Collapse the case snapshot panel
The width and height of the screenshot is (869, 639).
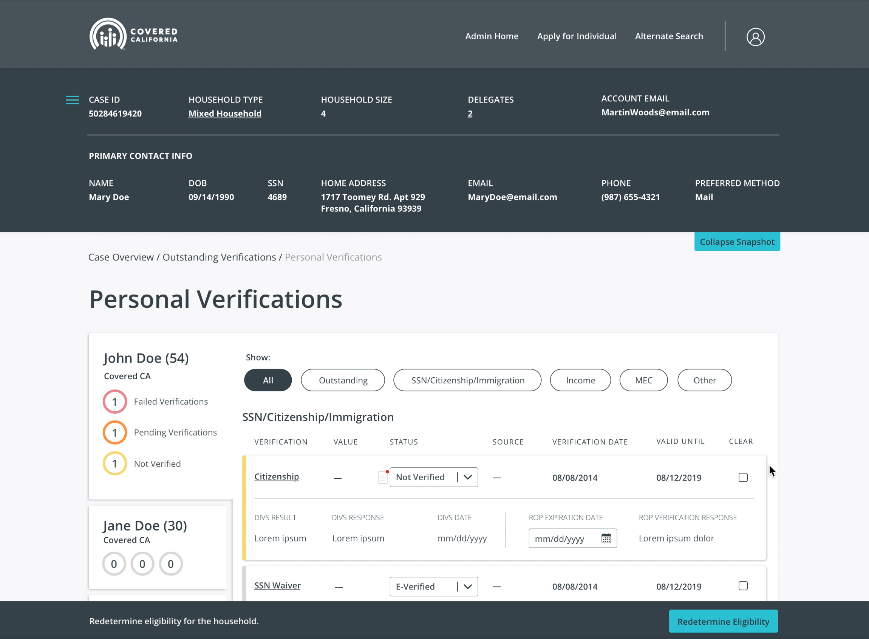[737, 242]
